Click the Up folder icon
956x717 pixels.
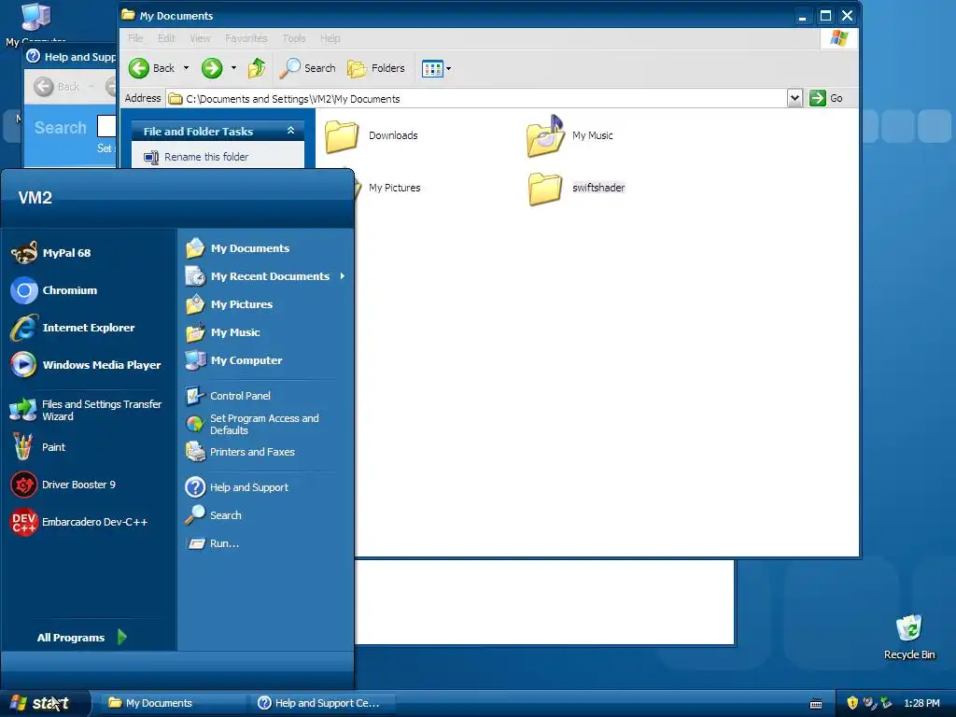(257, 68)
